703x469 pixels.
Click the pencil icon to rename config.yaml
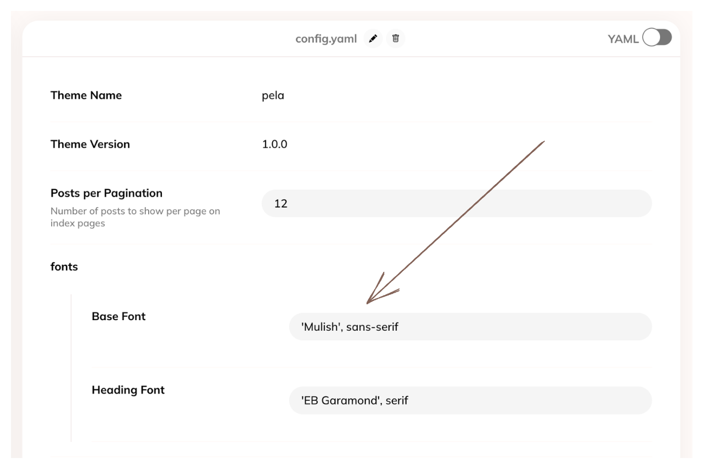pyautogui.click(x=373, y=39)
